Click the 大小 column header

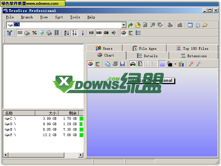(x=47, y=113)
